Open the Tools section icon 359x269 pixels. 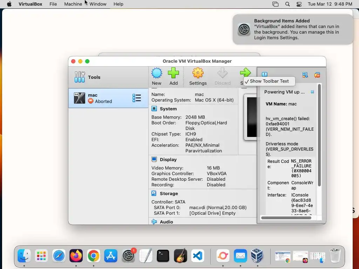click(x=80, y=77)
